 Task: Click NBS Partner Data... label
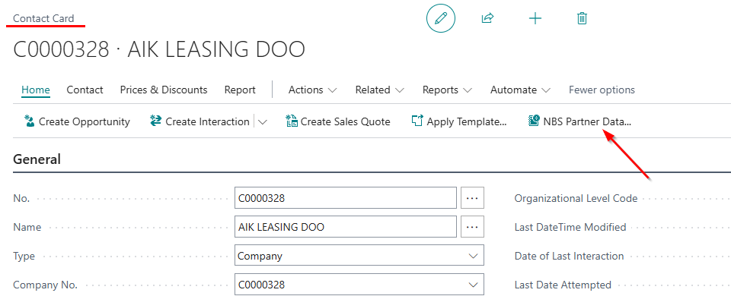pyautogui.click(x=587, y=121)
